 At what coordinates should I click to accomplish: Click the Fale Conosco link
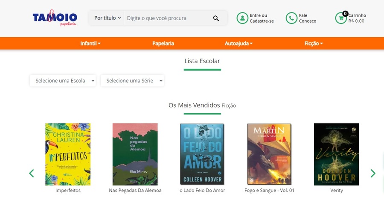click(308, 18)
